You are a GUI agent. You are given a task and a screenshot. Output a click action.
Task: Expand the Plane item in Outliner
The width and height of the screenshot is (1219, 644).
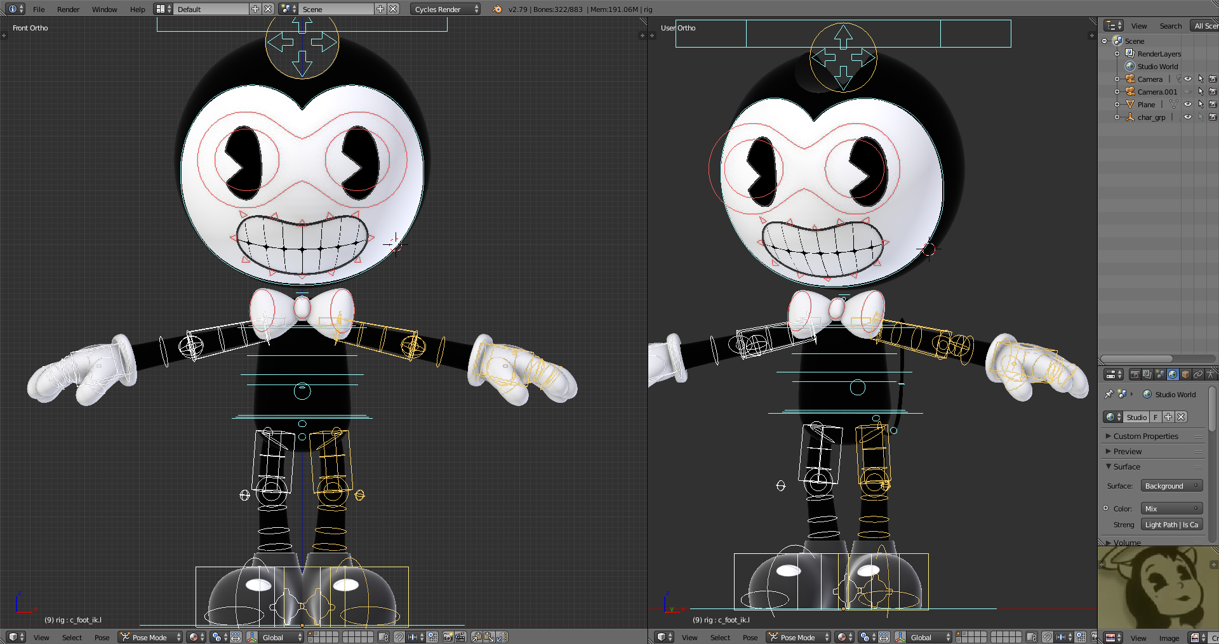[x=1117, y=105]
